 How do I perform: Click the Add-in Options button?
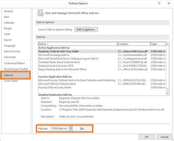tap(86, 29)
